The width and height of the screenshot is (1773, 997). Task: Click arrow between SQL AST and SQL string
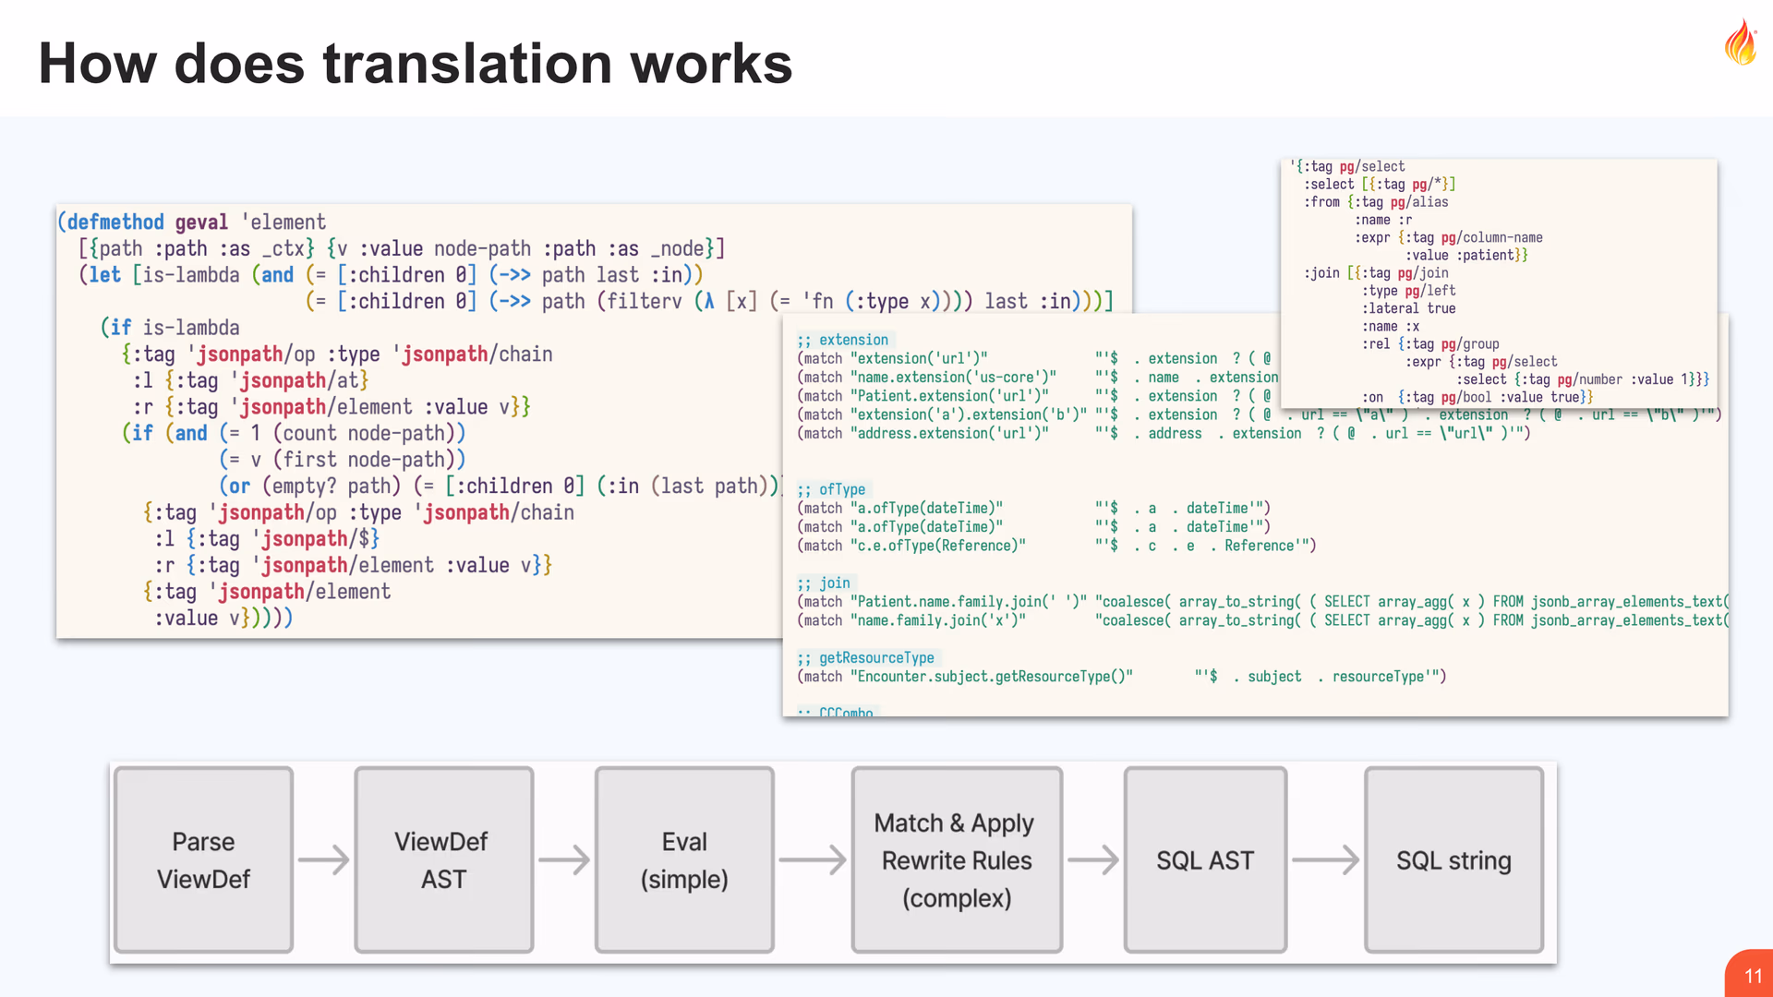tap(1325, 859)
